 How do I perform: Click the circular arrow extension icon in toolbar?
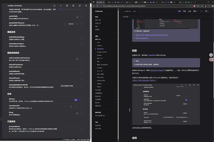click(x=198, y=6)
